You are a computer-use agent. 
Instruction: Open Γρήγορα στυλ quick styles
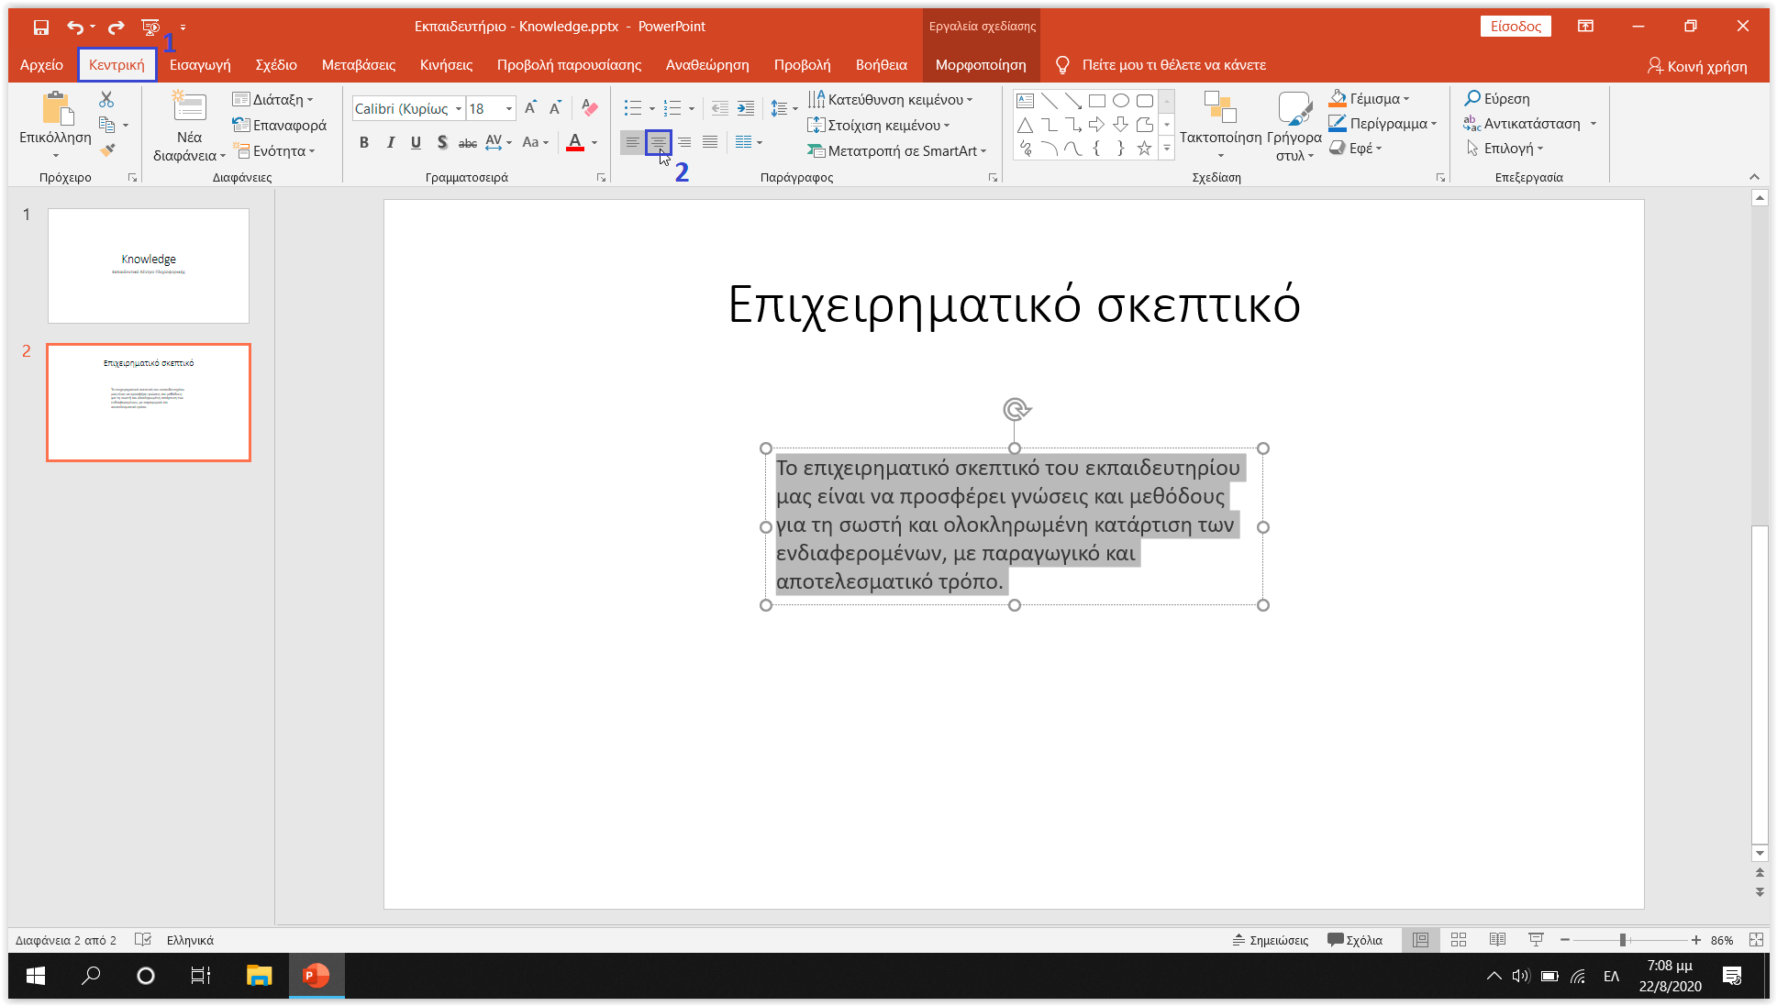(1294, 126)
